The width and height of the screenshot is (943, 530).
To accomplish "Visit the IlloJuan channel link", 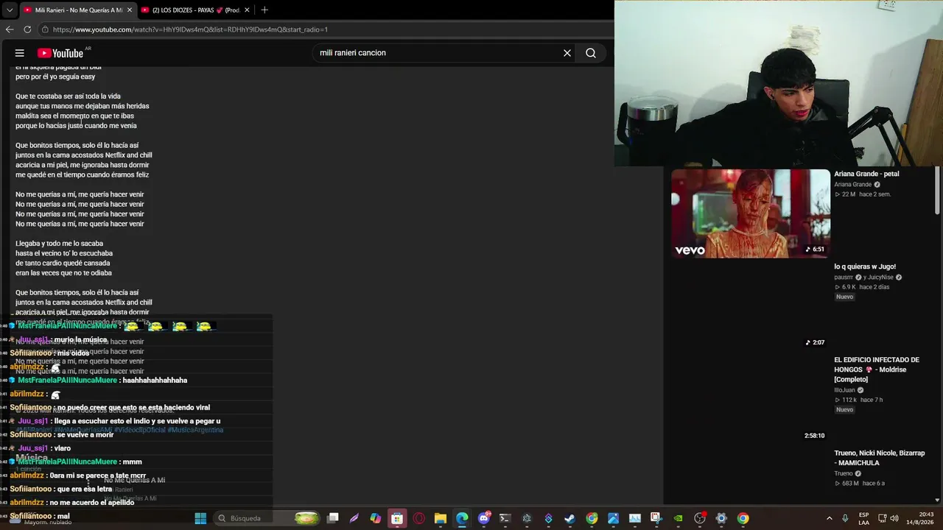I will point(846,390).
